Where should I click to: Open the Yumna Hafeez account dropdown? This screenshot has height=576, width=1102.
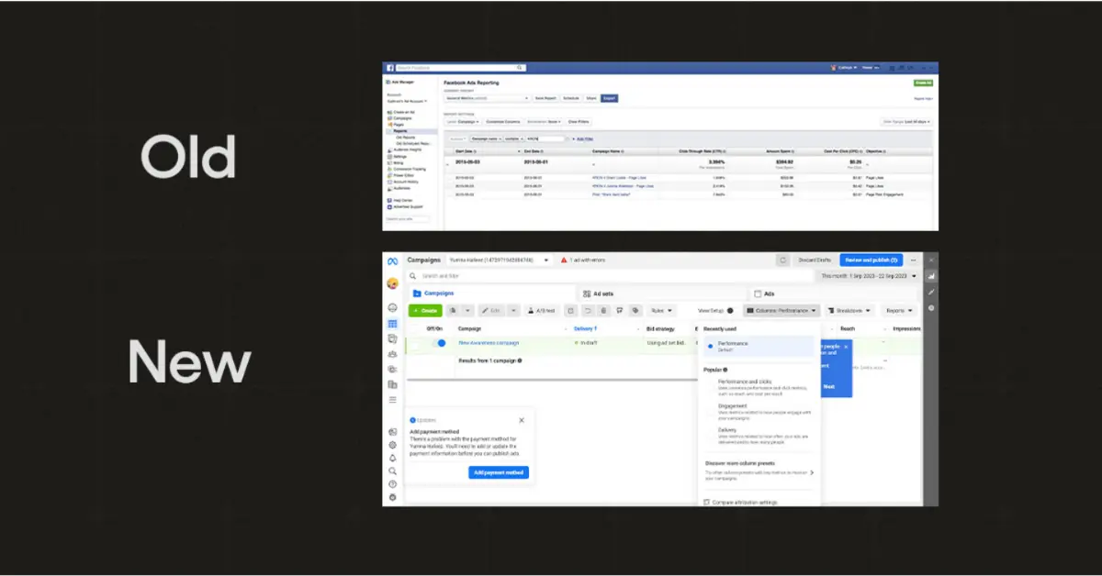[x=500, y=260]
